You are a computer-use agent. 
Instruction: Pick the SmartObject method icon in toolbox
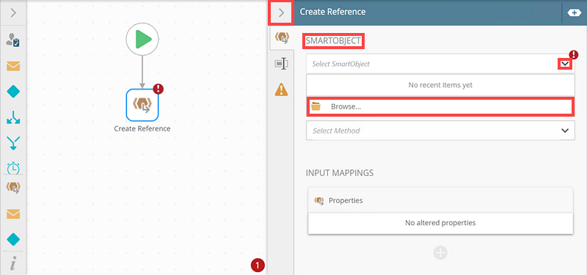click(x=13, y=188)
